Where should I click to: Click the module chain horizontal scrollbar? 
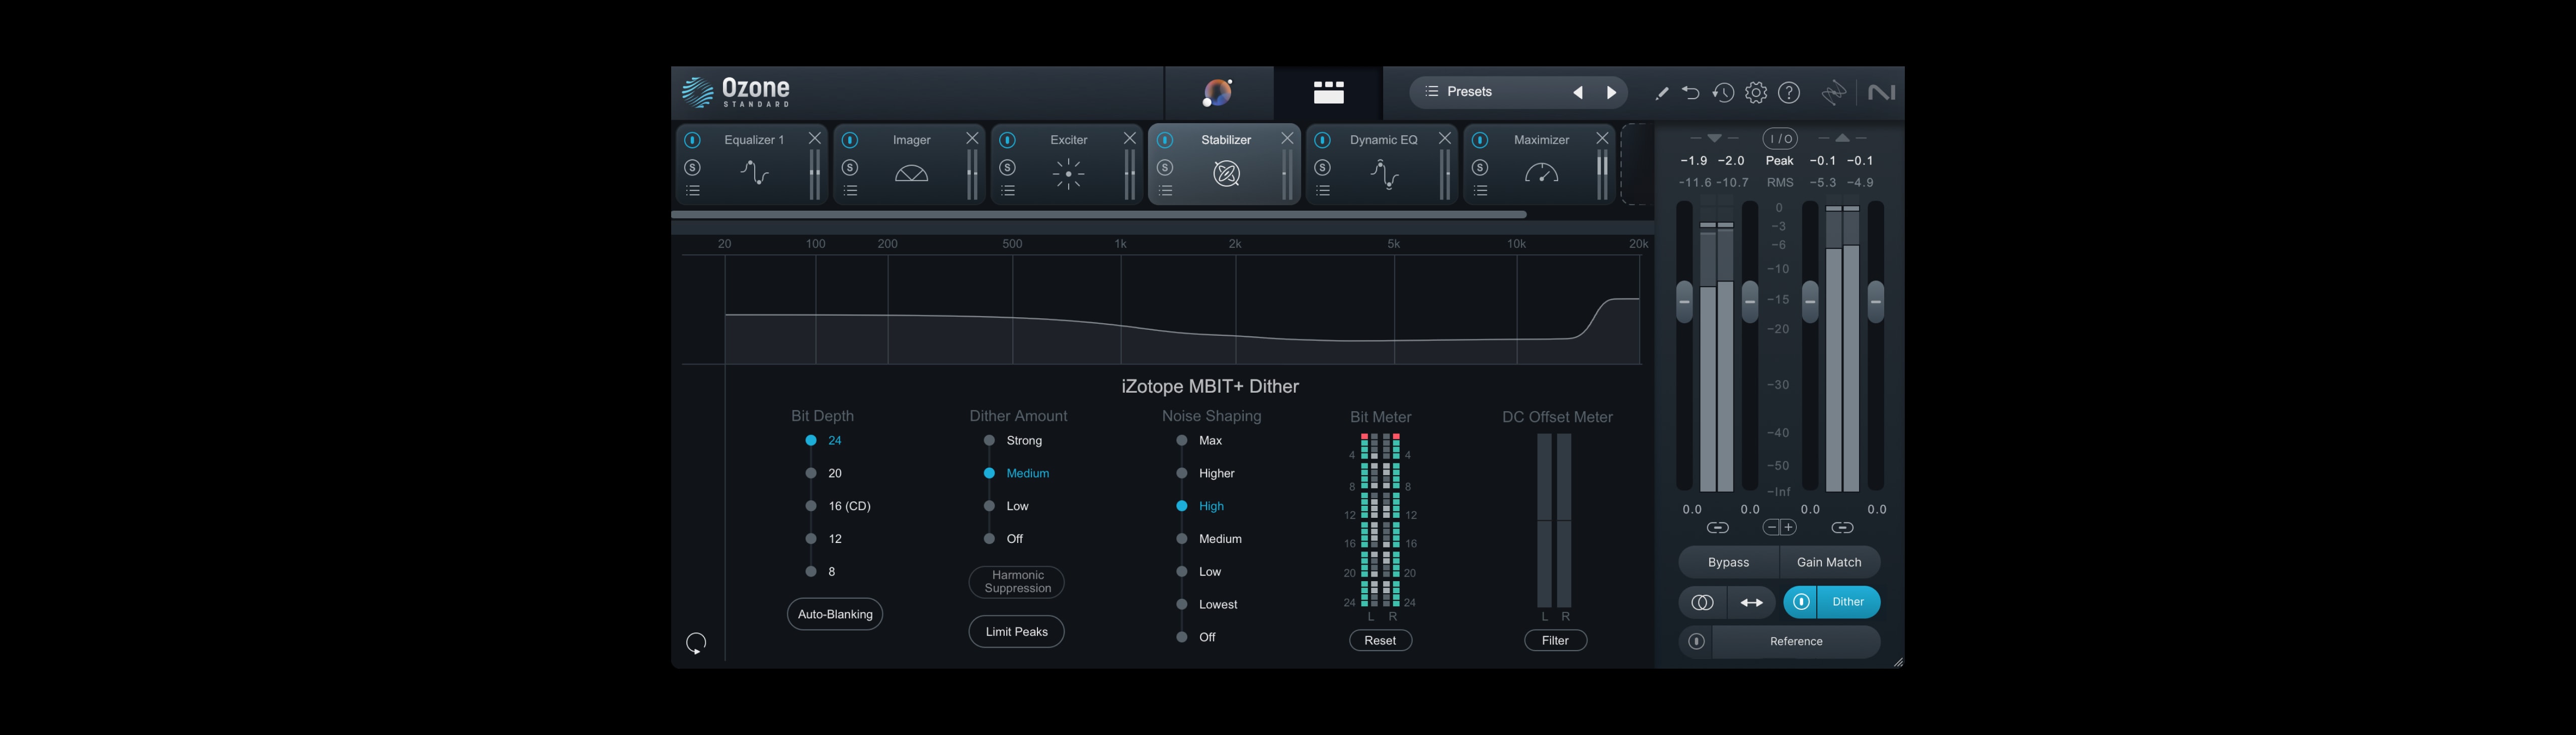click(1098, 215)
